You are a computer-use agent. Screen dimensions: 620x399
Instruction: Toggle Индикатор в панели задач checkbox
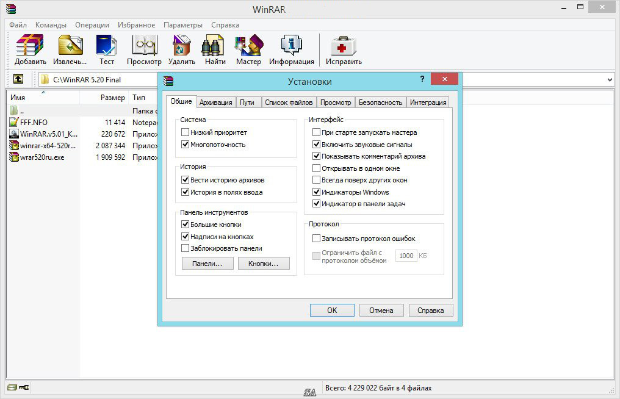click(316, 204)
